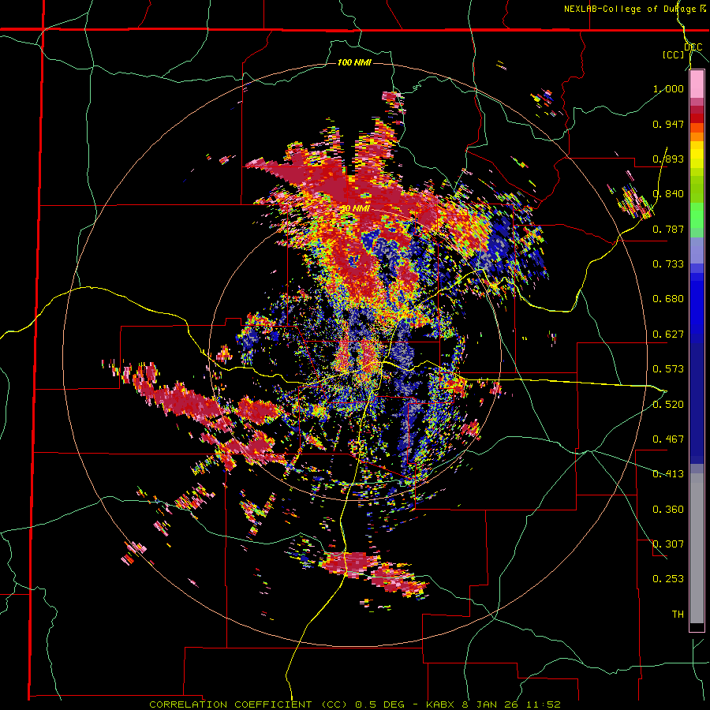
Task: Click the 0.947 scale value
Action: [668, 124]
